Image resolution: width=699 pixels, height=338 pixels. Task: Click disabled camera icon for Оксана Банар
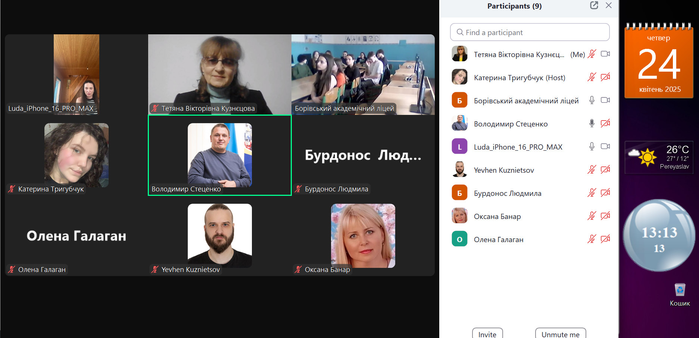pos(605,216)
